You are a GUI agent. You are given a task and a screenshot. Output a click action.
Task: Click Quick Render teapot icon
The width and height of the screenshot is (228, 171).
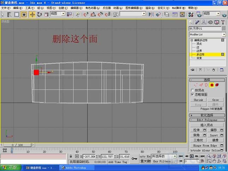[224, 14]
